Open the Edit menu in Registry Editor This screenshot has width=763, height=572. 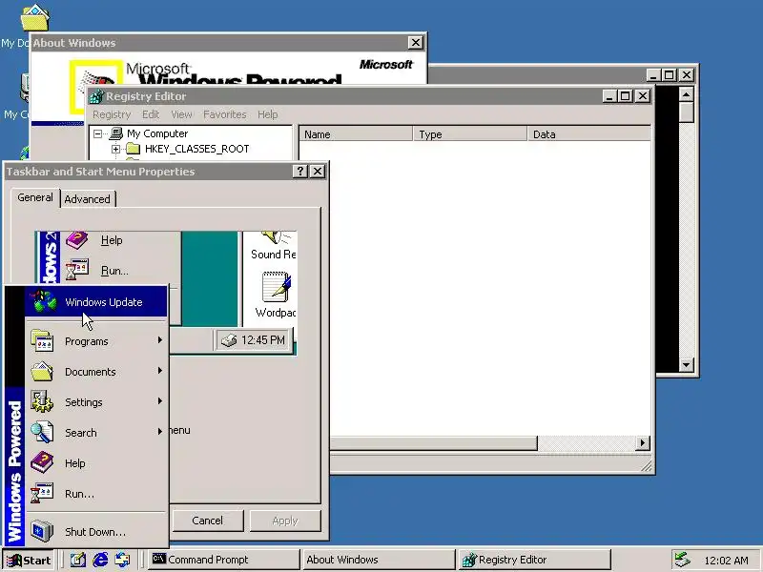151,114
